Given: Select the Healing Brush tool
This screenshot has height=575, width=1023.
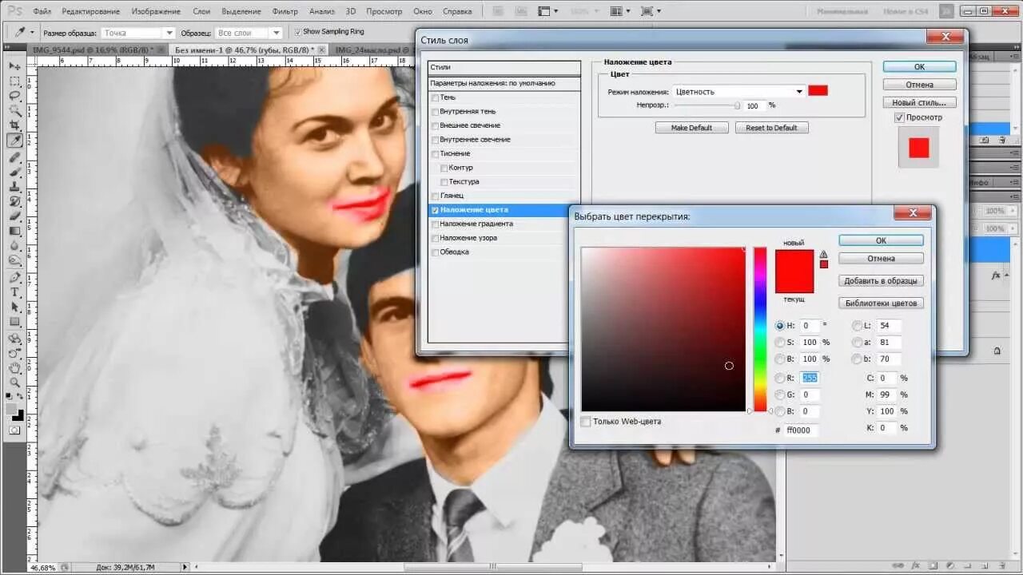Looking at the screenshot, I should tap(14, 157).
